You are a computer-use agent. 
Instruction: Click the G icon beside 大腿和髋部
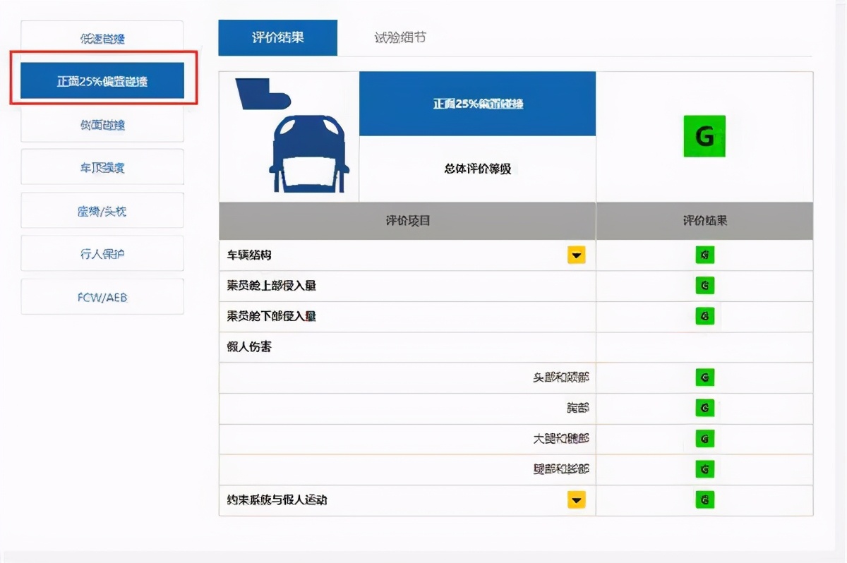click(x=704, y=438)
